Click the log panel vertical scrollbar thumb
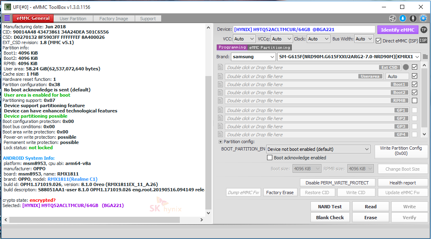 [x=208, y=142]
